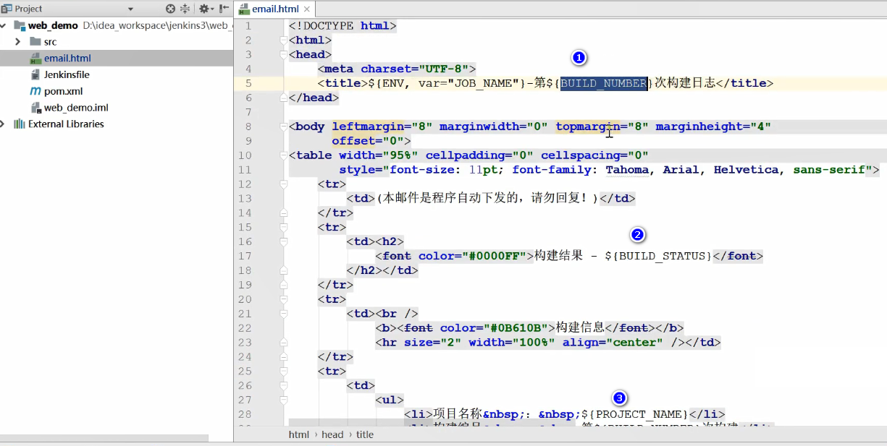
Task: Click the hide Project panel icon
Action: click(x=223, y=9)
